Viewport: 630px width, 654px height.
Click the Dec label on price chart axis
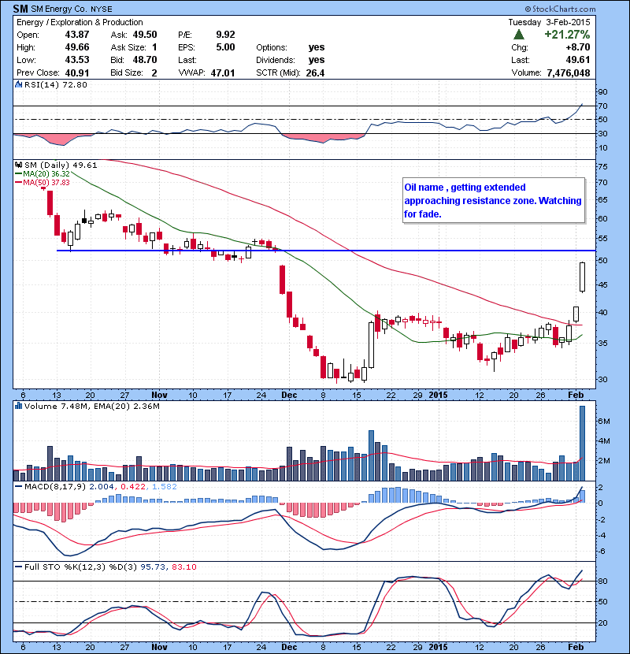[x=289, y=395]
